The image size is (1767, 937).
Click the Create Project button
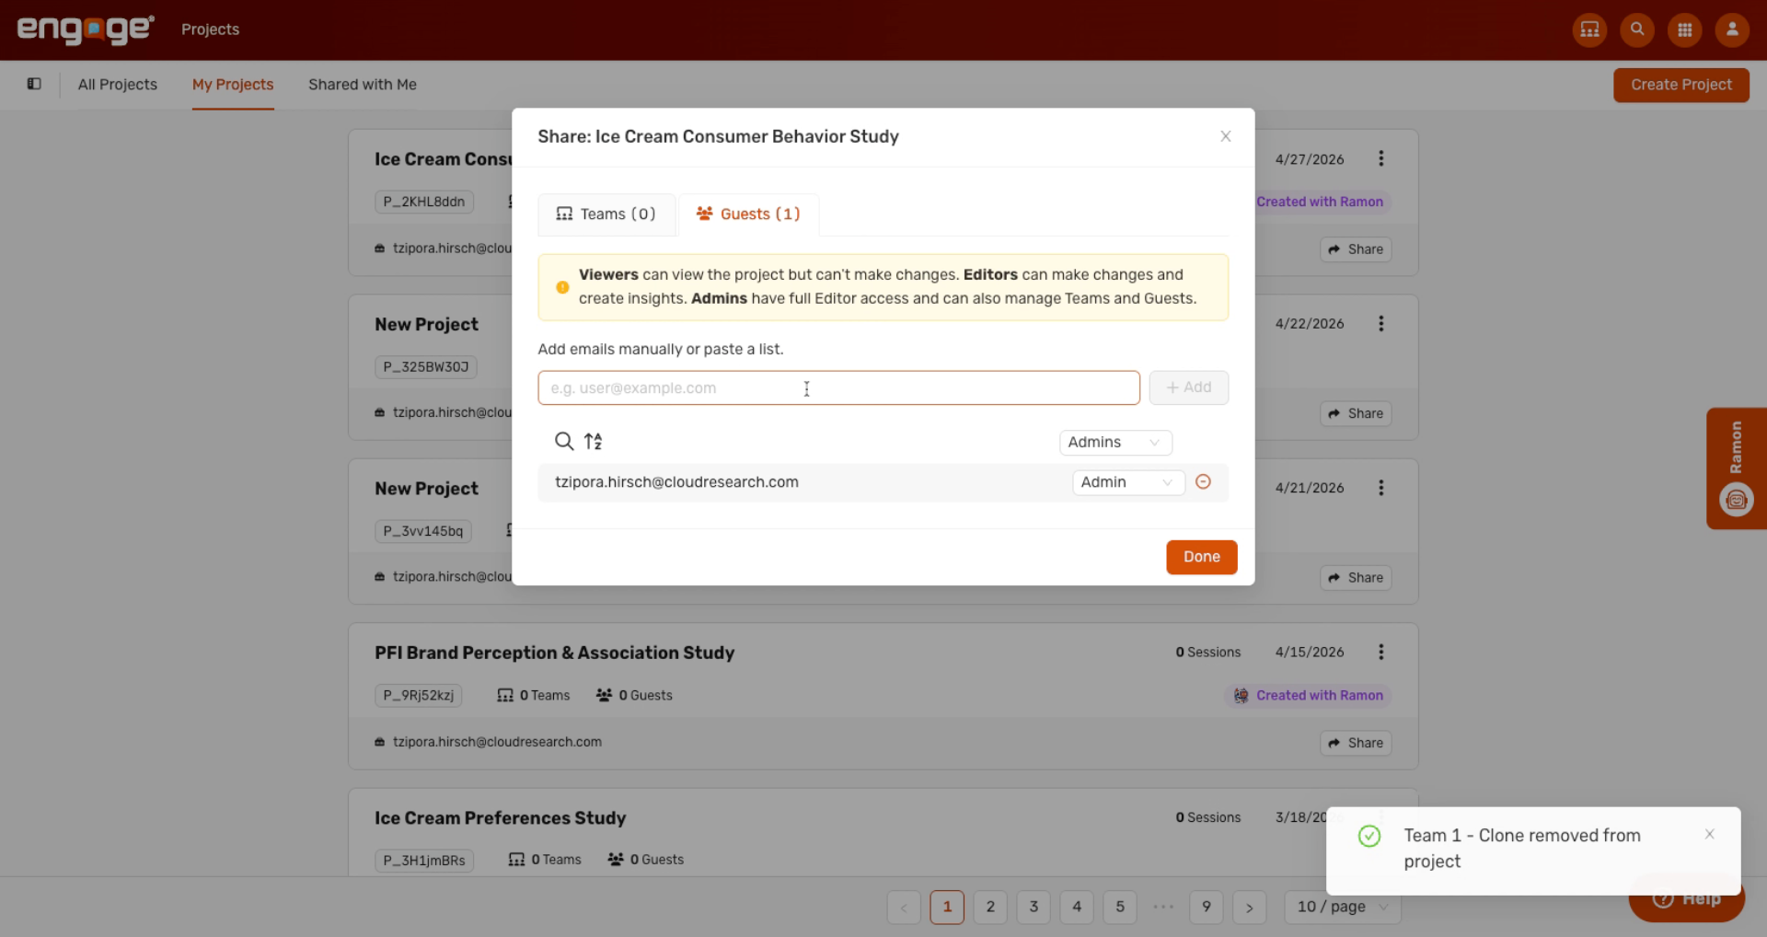[x=1680, y=85]
